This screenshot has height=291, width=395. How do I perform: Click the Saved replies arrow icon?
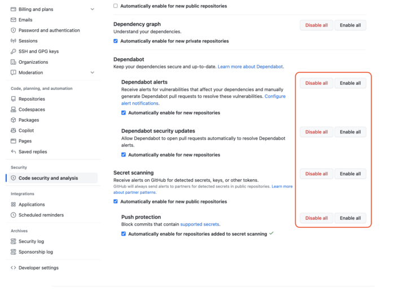(14, 151)
